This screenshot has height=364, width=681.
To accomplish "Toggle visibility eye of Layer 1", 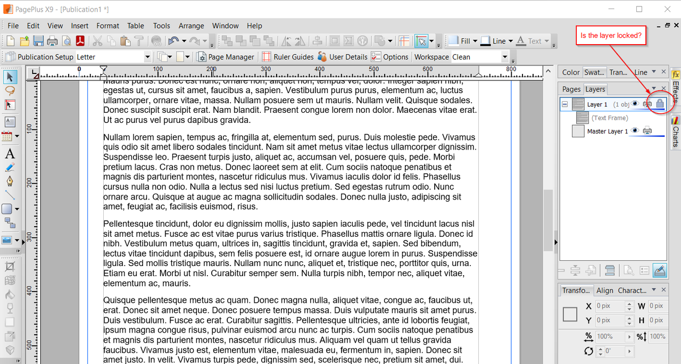I will 635,104.
